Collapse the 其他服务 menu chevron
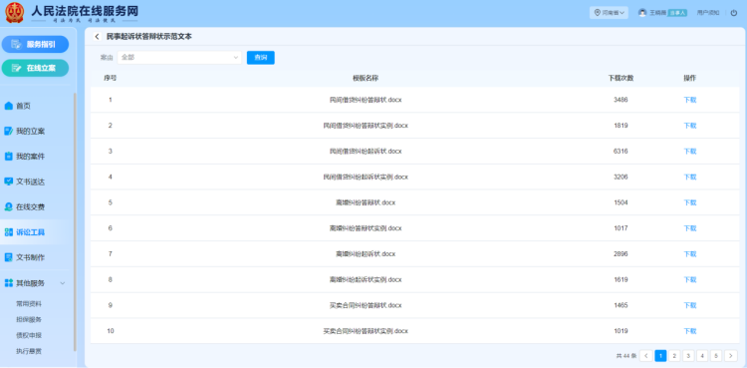The image size is (747, 368). [63, 283]
